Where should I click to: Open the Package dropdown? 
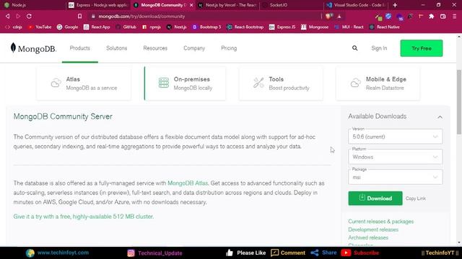pyautogui.click(x=395, y=177)
